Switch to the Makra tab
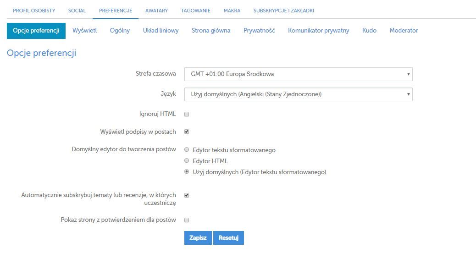 [x=232, y=11]
